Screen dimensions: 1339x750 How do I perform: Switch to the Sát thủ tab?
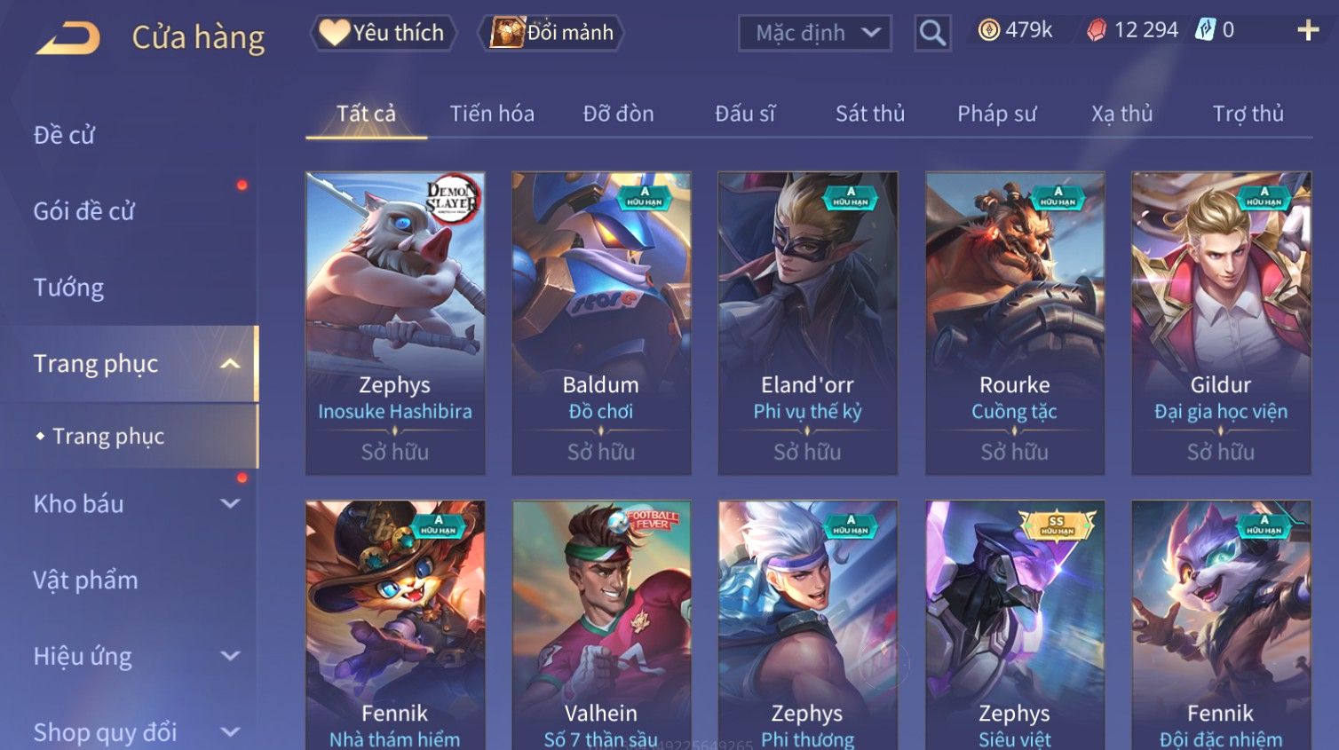[870, 114]
